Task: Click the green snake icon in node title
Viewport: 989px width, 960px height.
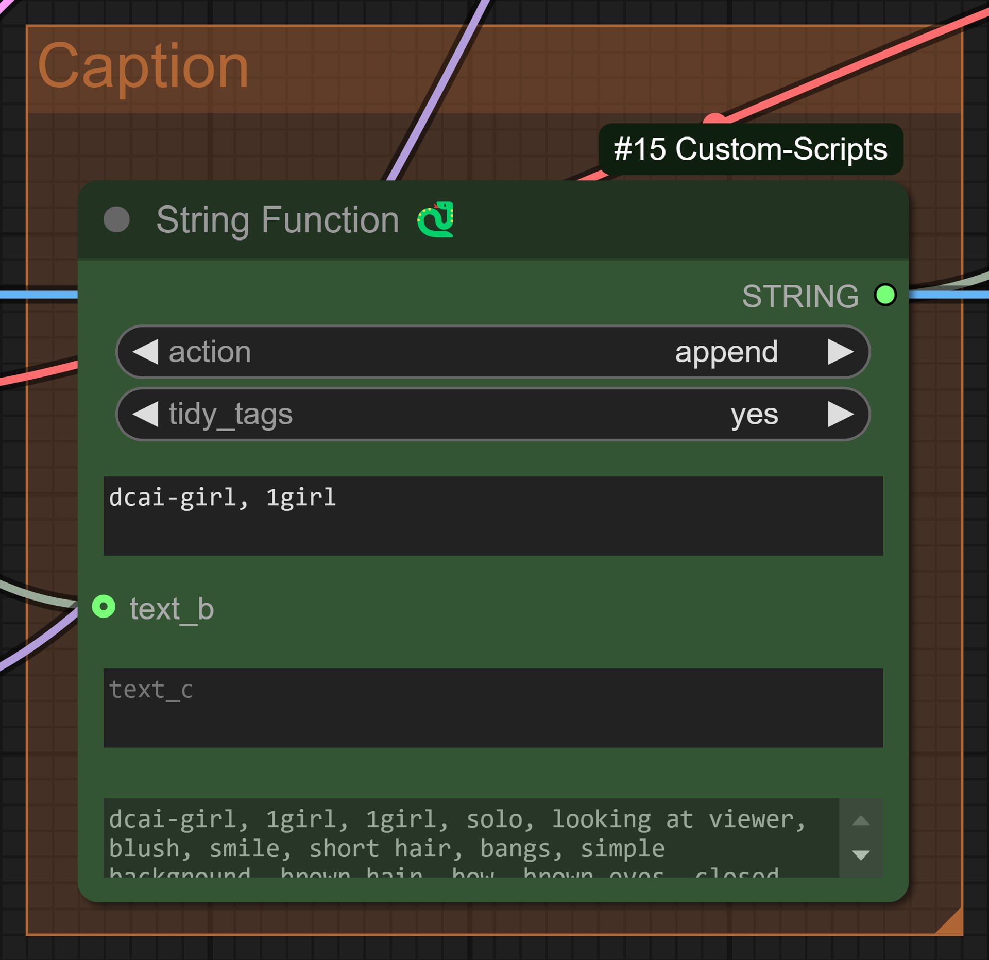Action: coord(436,219)
